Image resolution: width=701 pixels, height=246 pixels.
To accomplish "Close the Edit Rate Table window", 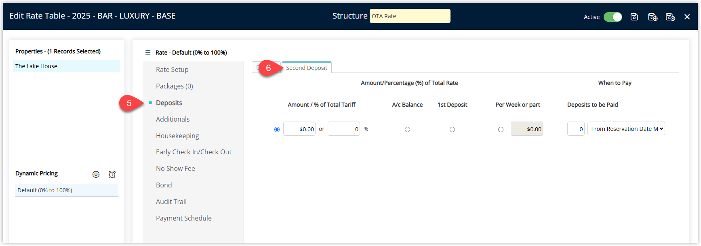I will click(687, 17).
